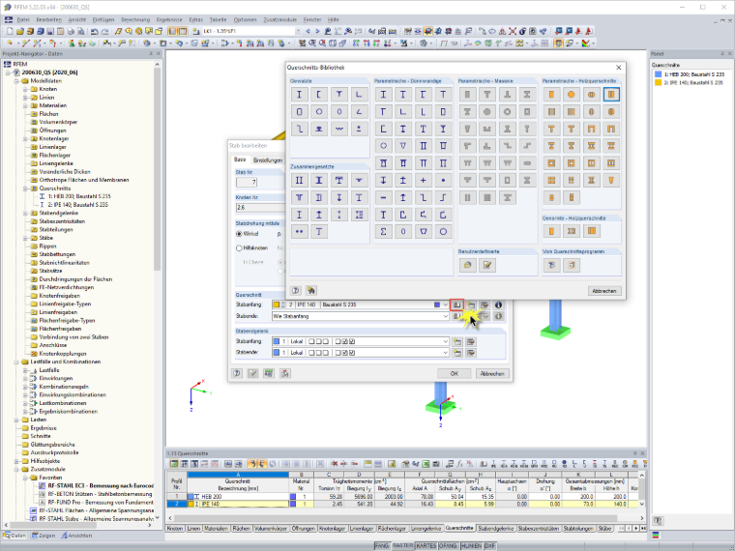Viewport: 735px width, 551px height.
Task: Import section from cross-section program icon
Action: pyautogui.click(x=551, y=265)
